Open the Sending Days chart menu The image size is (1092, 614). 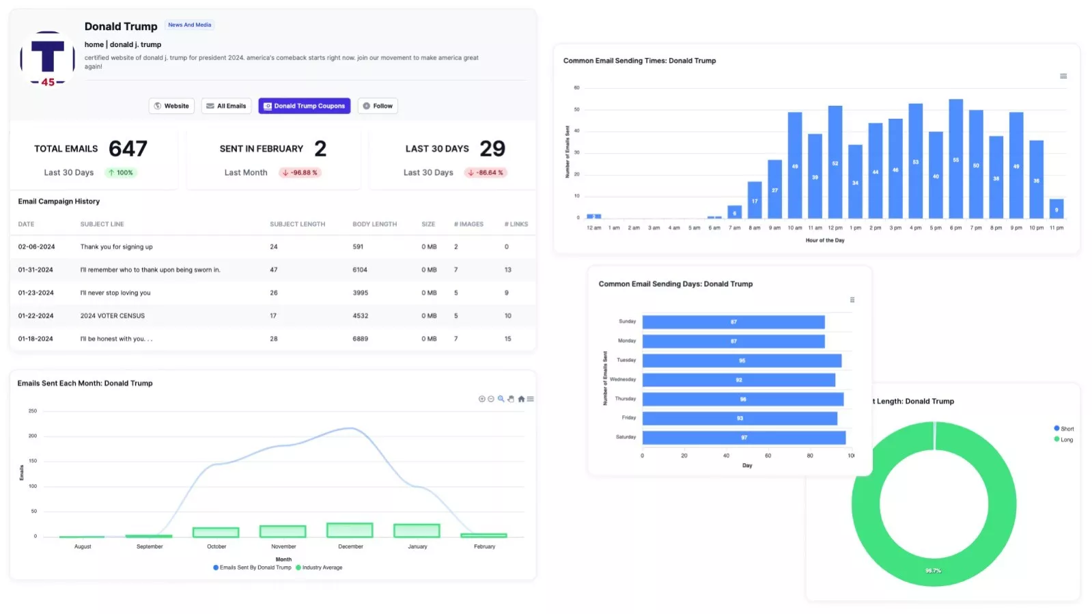click(x=852, y=300)
